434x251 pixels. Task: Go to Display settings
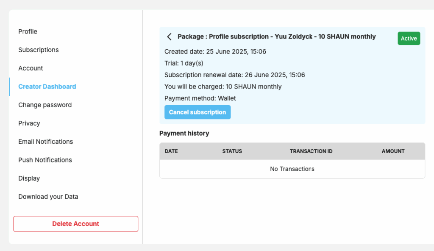[x=29, y=178]
